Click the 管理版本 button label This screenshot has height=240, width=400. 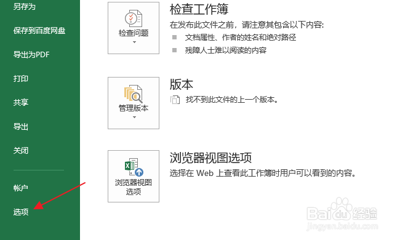tap(134, 108)
